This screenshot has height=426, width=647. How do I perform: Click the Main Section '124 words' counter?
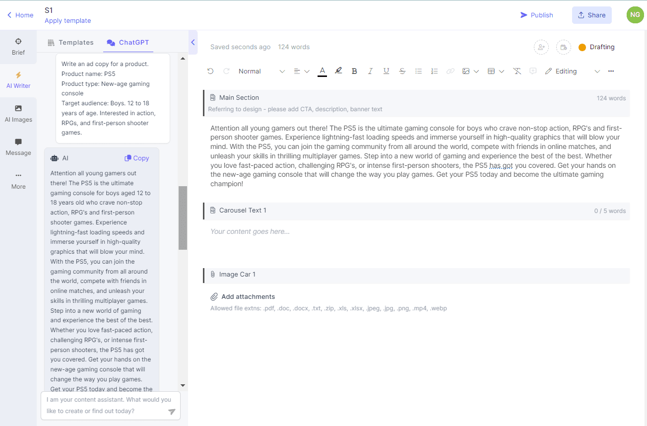coord(611,98)
